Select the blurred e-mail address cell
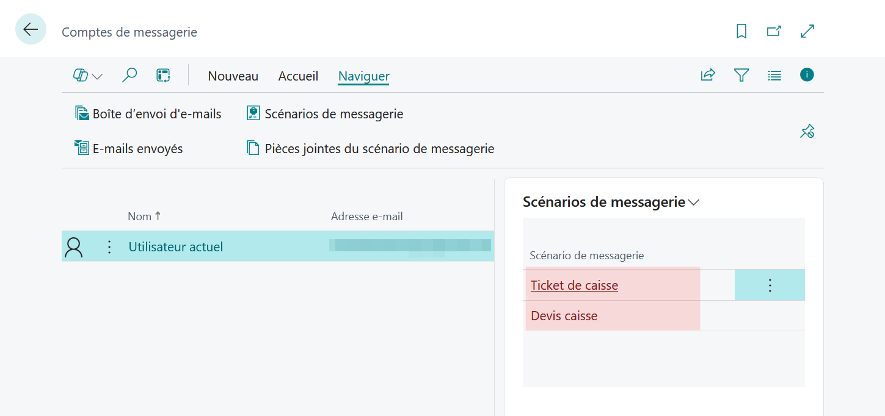The image size is (885, 416). (410, 246)
